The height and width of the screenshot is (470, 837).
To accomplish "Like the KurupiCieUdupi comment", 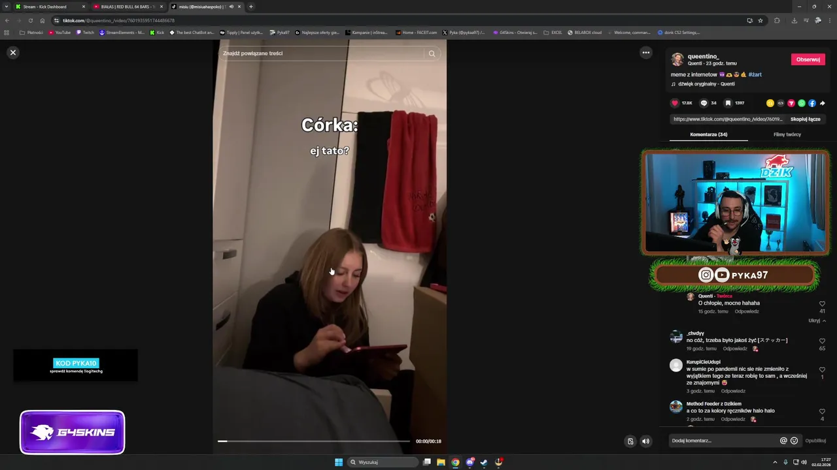I will (x=822, y=369).
